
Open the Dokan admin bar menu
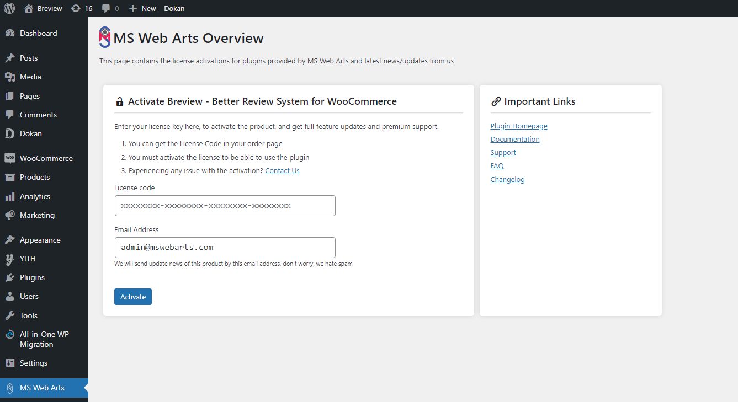174,8
